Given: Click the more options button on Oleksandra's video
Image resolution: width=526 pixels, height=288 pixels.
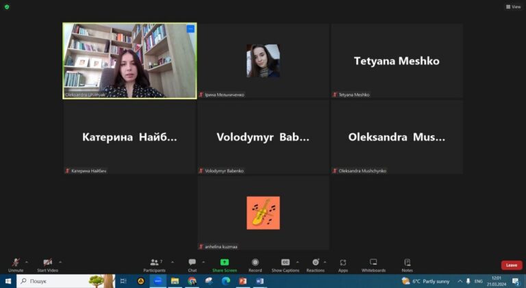Looking at the screenshot, I should pos(190,29).
